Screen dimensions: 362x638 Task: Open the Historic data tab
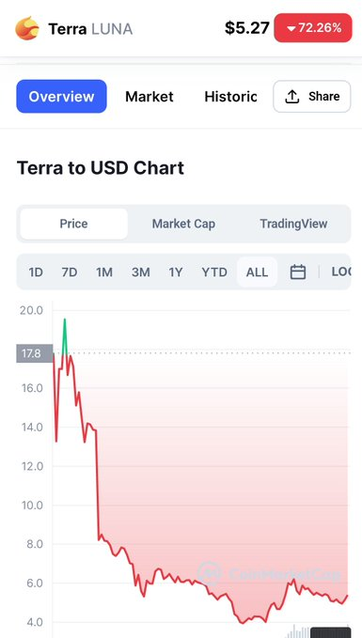click(x=230, y=97)
